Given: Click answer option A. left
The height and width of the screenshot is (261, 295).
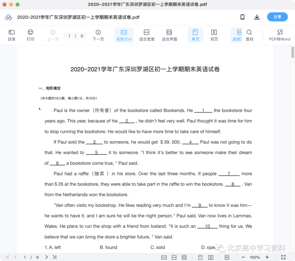Looking at the screenshot, I should click(x=53, y=247).
